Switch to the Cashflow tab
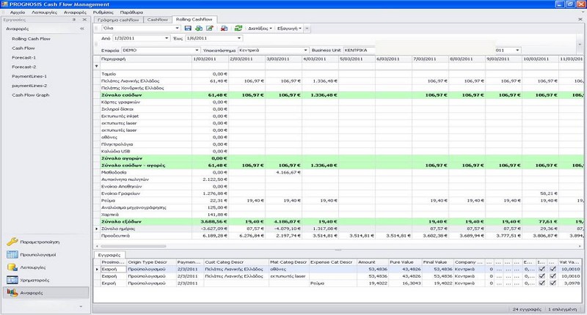The width and height of the screenshot is (587, 315). [156, 19]
